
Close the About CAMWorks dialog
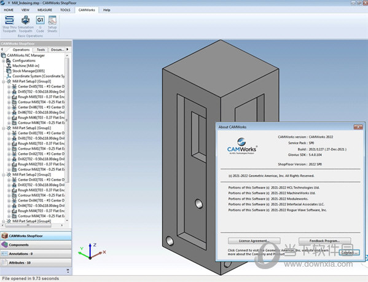[358, 127]
